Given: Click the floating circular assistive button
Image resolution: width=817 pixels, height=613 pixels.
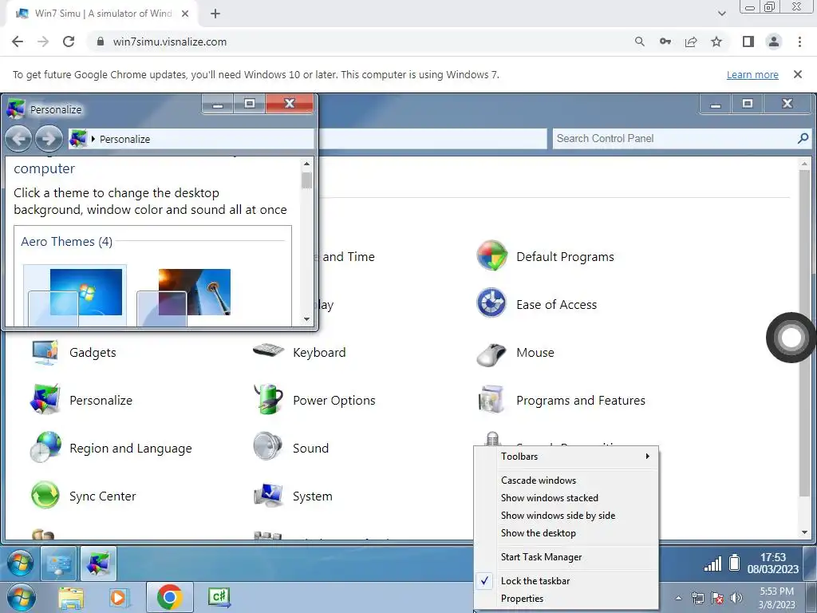Looking at the screenshot, I should [x=791, y=338].
